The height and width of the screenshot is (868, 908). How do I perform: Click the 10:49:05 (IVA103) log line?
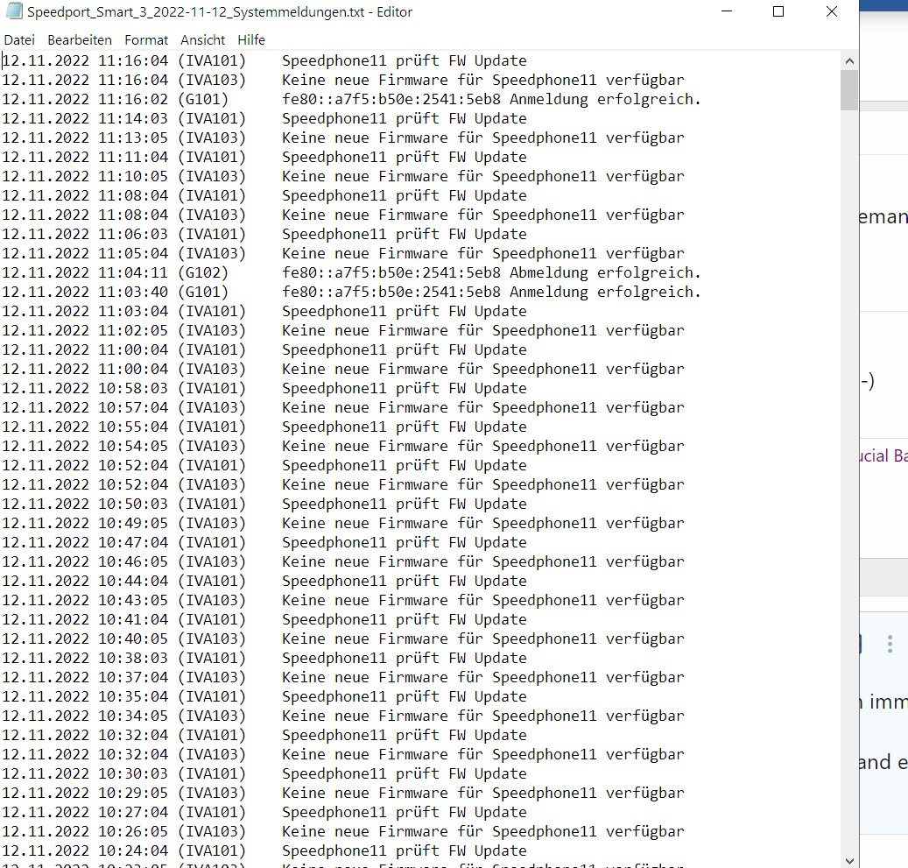coord(343,523)
